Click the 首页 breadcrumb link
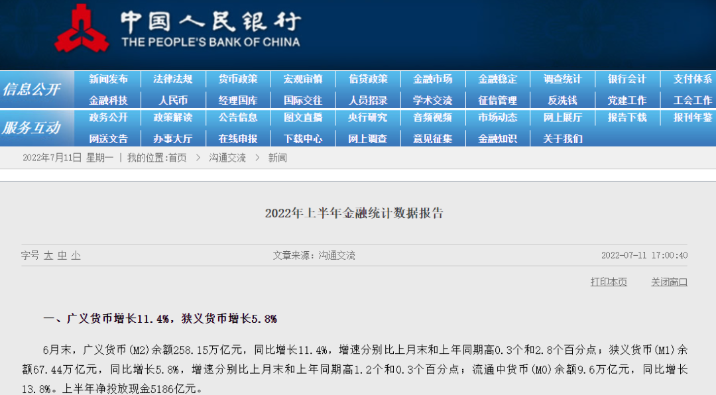The height and width of the screenshot is (395, 716). click(x=177, y=158)
